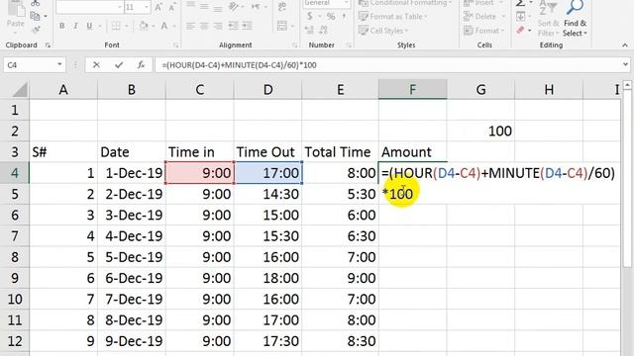Open the Merge & Center dropdown arrow

point(292,27)
